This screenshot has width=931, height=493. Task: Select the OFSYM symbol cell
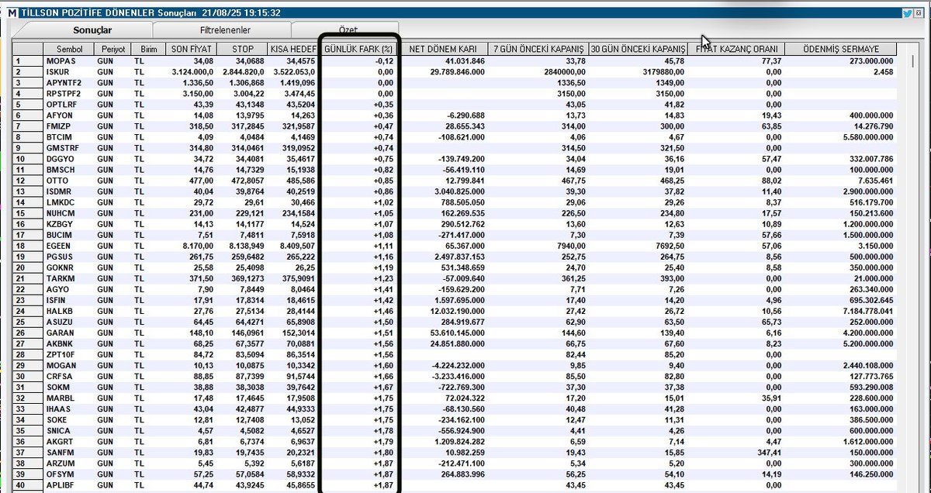(59, 474)
